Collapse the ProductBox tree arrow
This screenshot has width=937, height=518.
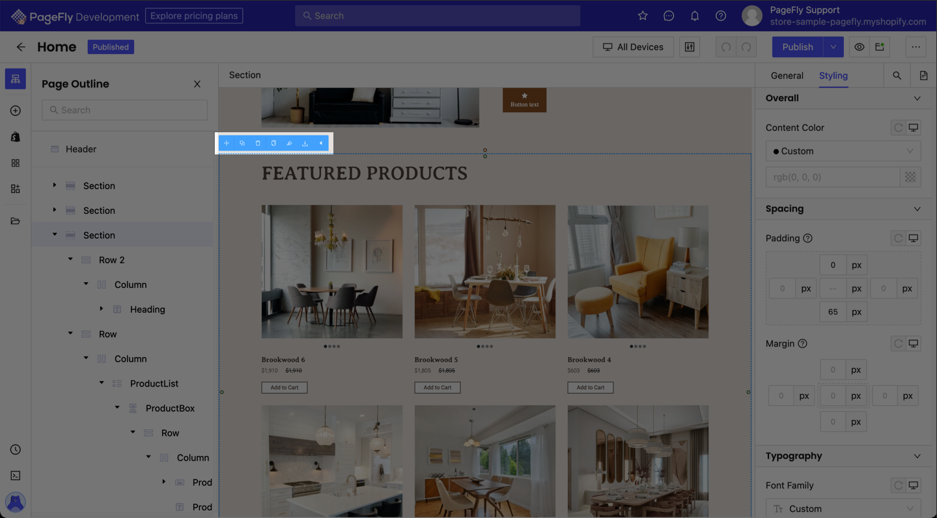pos(117,408)
